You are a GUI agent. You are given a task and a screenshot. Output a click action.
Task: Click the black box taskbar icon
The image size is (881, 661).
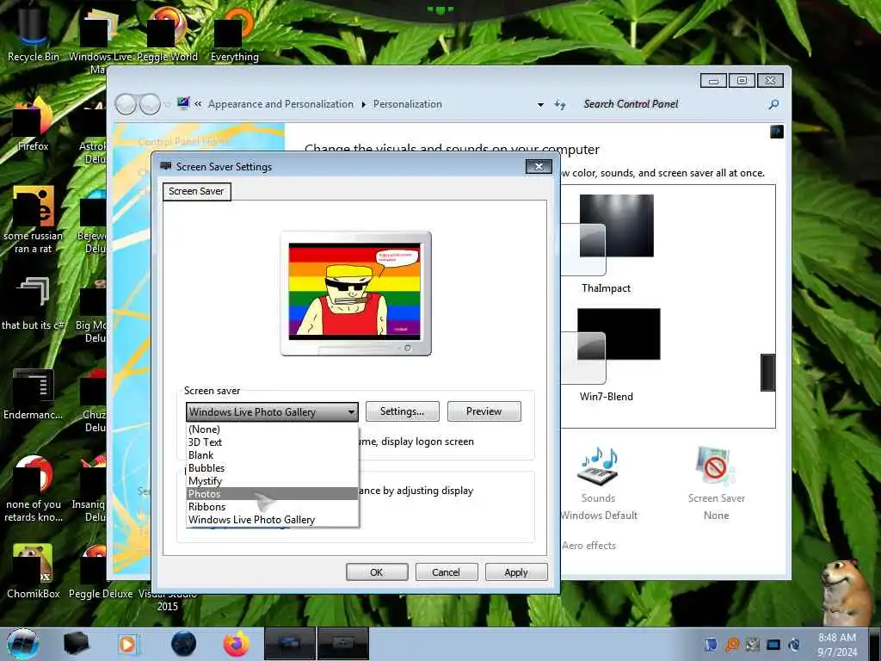point(76,644)
